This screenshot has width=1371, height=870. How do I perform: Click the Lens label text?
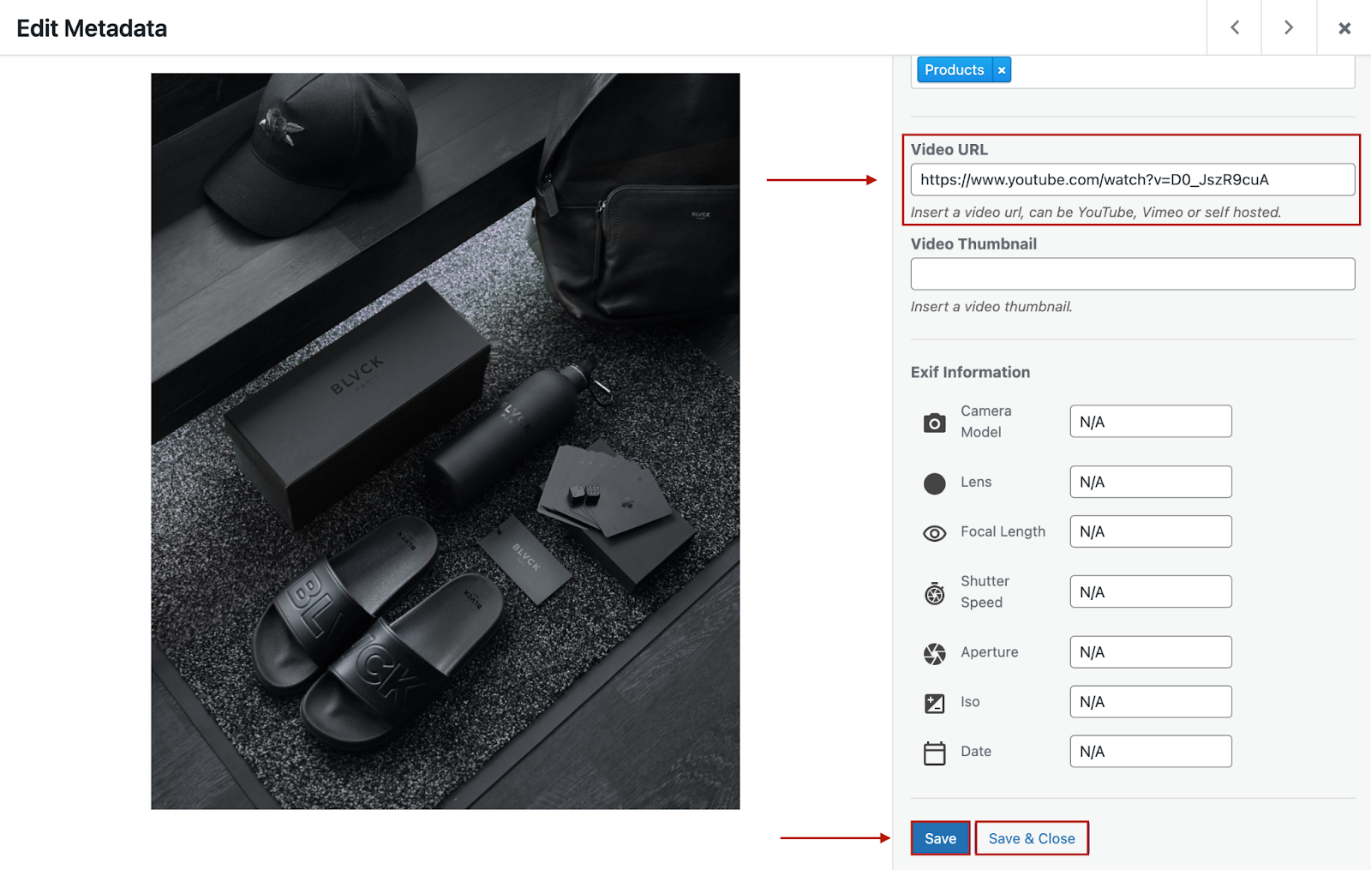point(976,482)
